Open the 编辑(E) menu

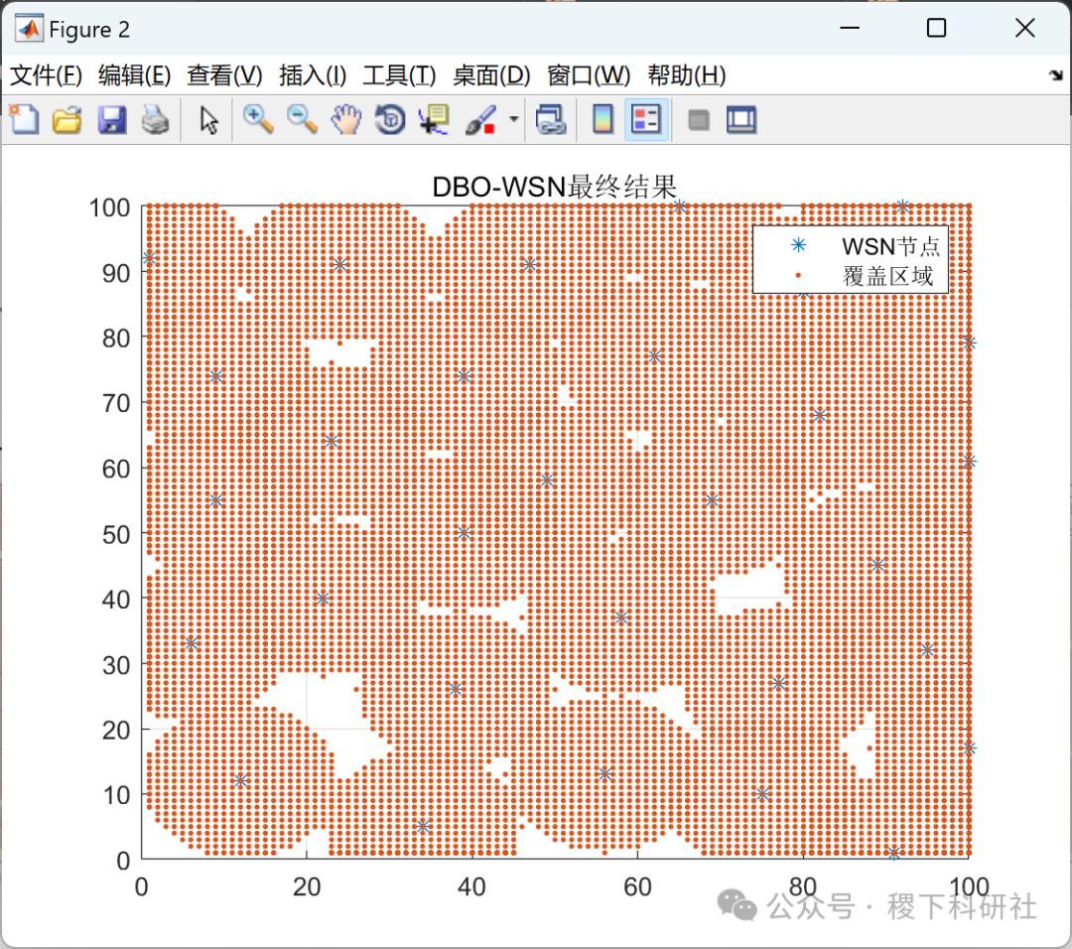(x=134, y=75)
